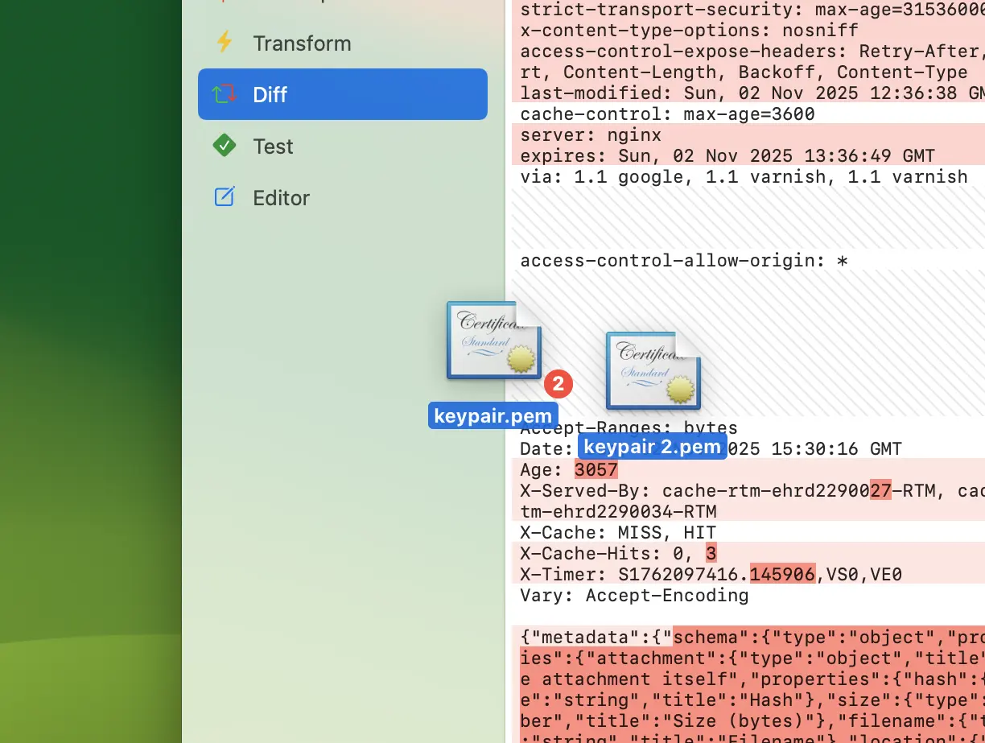Click the Transform lightning bolt icon

(x=225, y=43)
